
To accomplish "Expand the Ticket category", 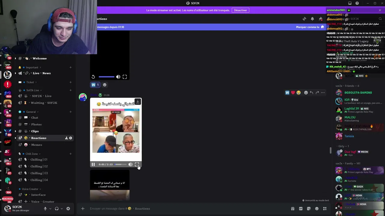I will click(30, 82).
